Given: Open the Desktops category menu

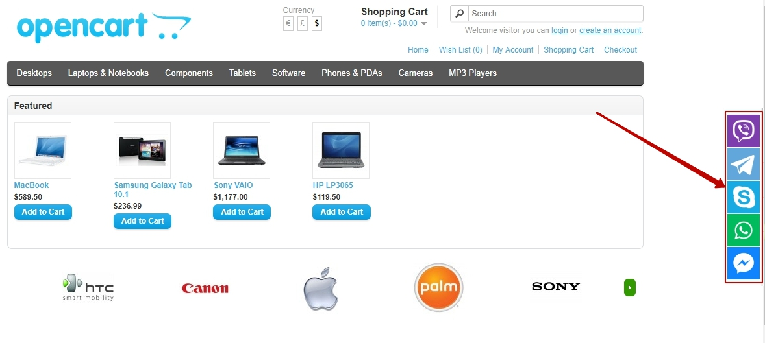Looking at the screenshot, I should coord(34,73).
